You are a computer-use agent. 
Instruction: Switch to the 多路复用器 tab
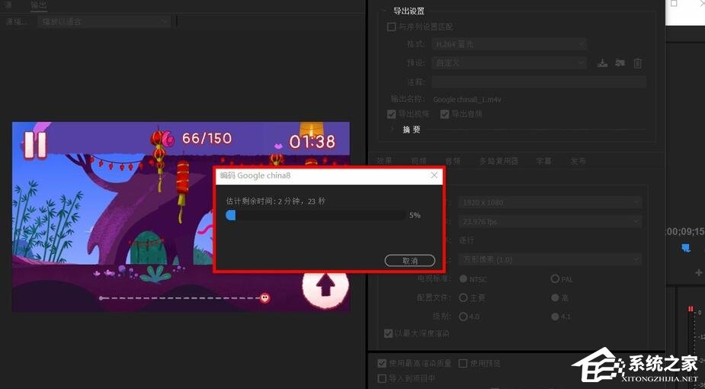498,161
